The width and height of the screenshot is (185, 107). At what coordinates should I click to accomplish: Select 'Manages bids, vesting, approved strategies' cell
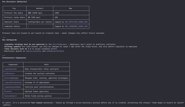47,78
